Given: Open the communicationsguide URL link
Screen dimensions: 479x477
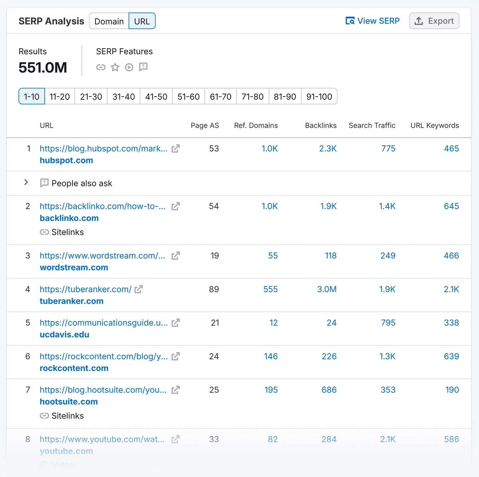Looking at the screenshot, I should point(104,323).
